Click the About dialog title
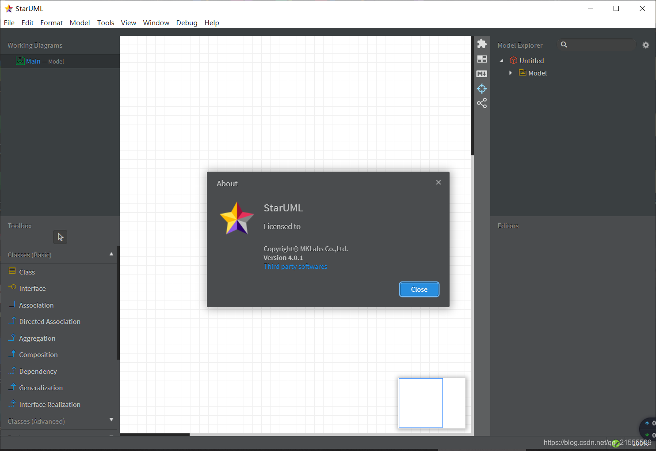The width and height of the screenshot is (656, 451). point(227,184)
